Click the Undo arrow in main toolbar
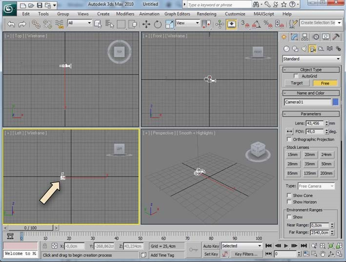Viewport: 346px width, 262px height. pos(11,24)
